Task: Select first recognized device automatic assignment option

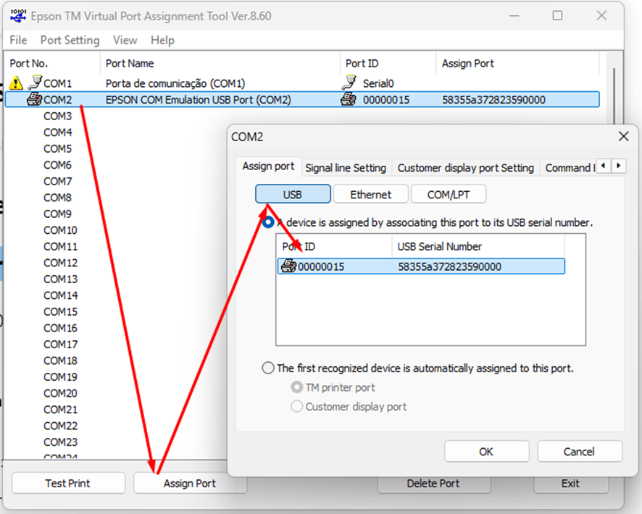Action: tap(268, 368)
